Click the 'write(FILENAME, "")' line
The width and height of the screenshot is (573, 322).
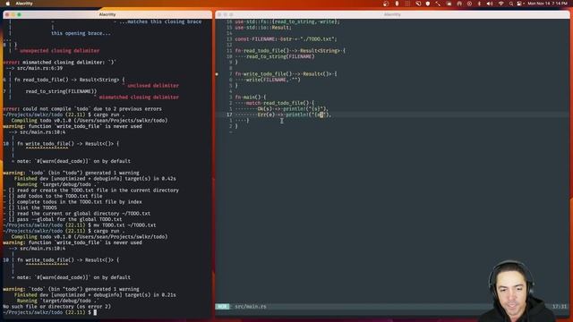point(273,80)
